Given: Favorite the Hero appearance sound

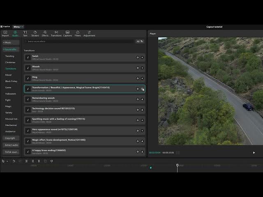Looking at the screenshot, I should 138,131.
